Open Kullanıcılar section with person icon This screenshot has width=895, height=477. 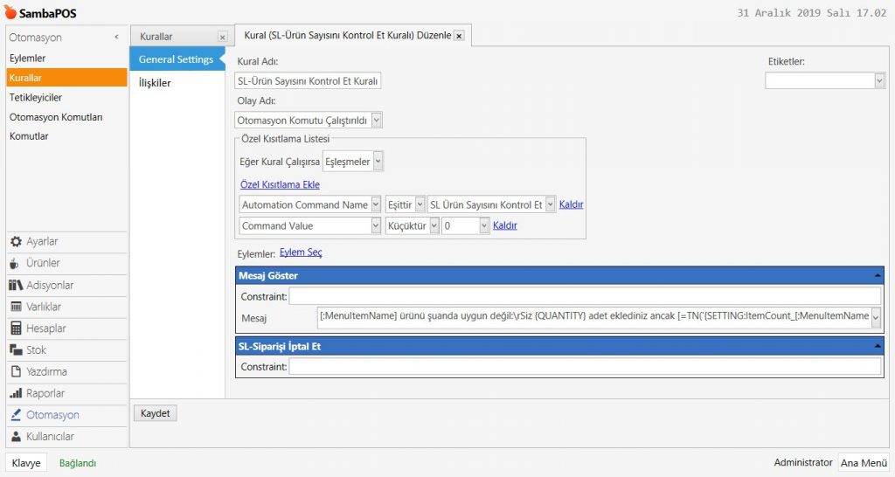[50, 436]
